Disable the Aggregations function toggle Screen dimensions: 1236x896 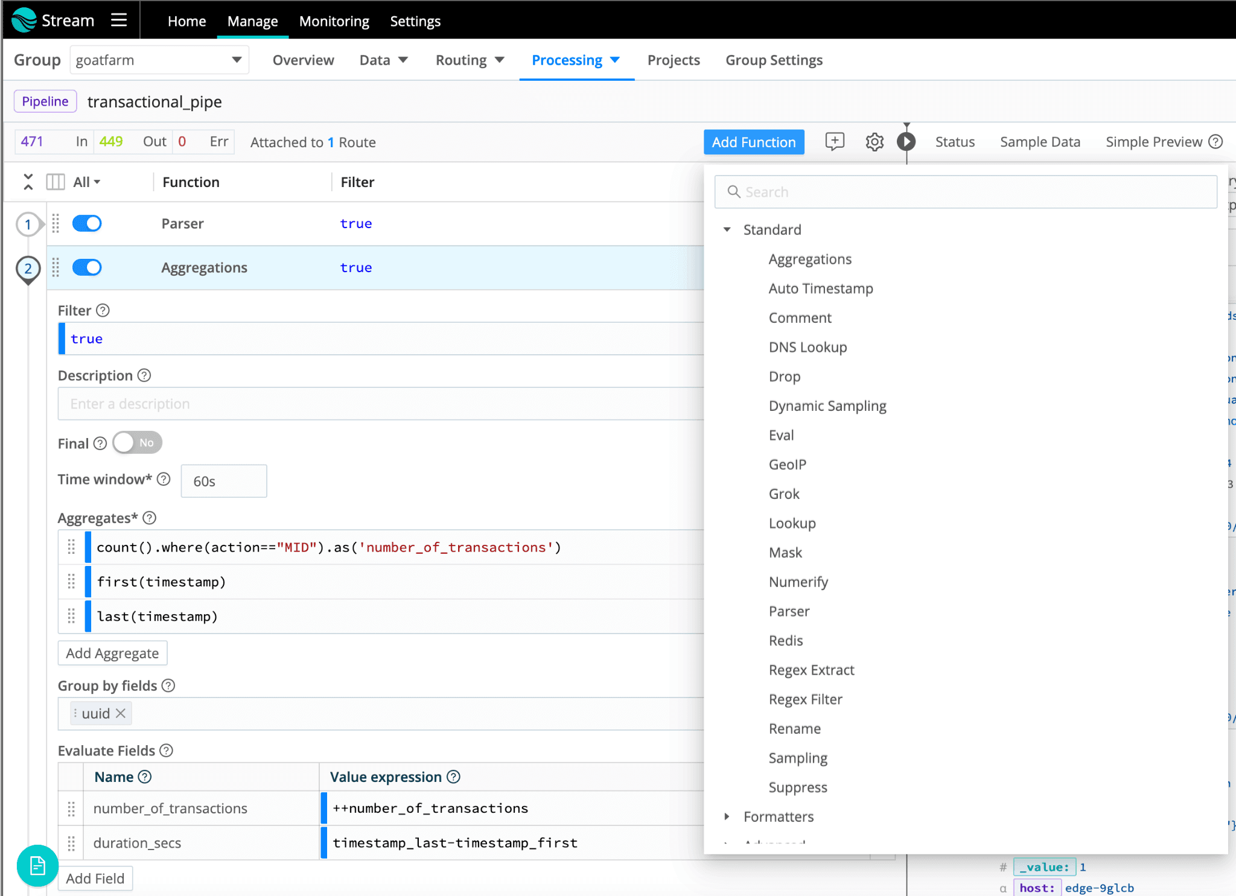(x=87, y=267)
